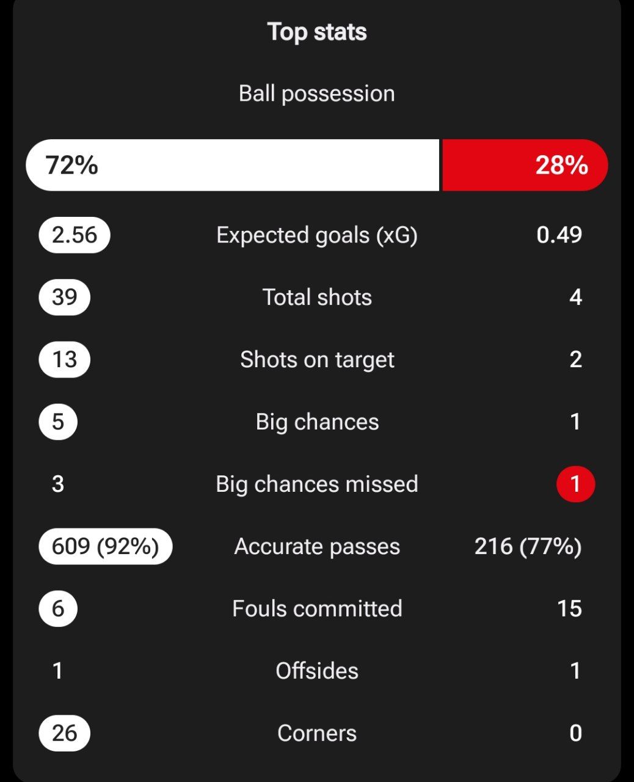Image resolution: width=634 pixels, height=782 pixels.
Task: Click the 5 big chances badge
Action: (58, 422)
